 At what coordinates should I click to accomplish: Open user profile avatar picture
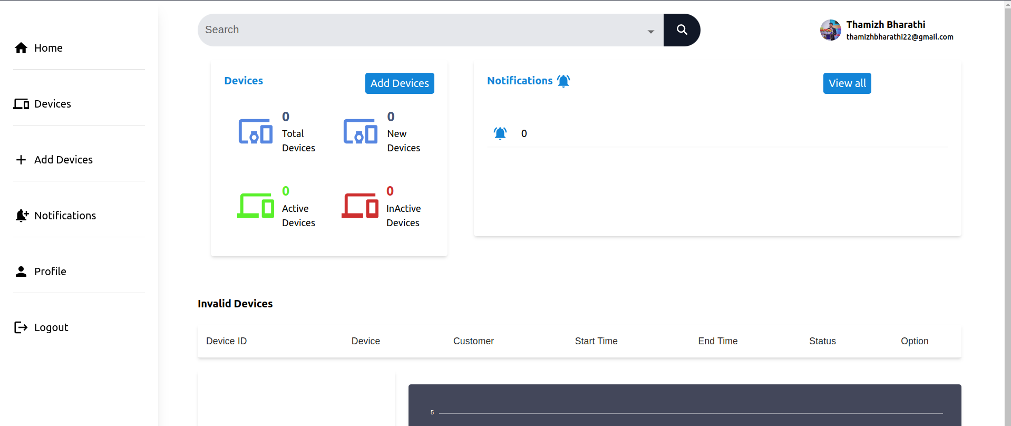coord(831,30)
